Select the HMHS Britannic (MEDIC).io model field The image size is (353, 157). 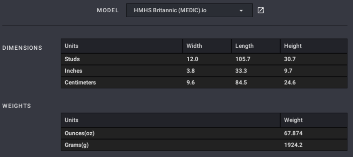[189, 10]
